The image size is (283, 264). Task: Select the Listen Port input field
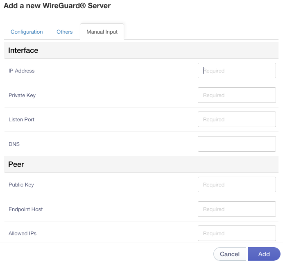pos(237,119)
